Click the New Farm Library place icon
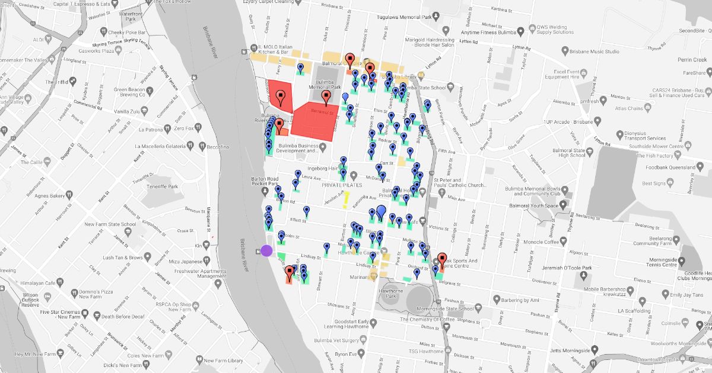This screenshot has height=373, width=712. [x=198, y=361]
